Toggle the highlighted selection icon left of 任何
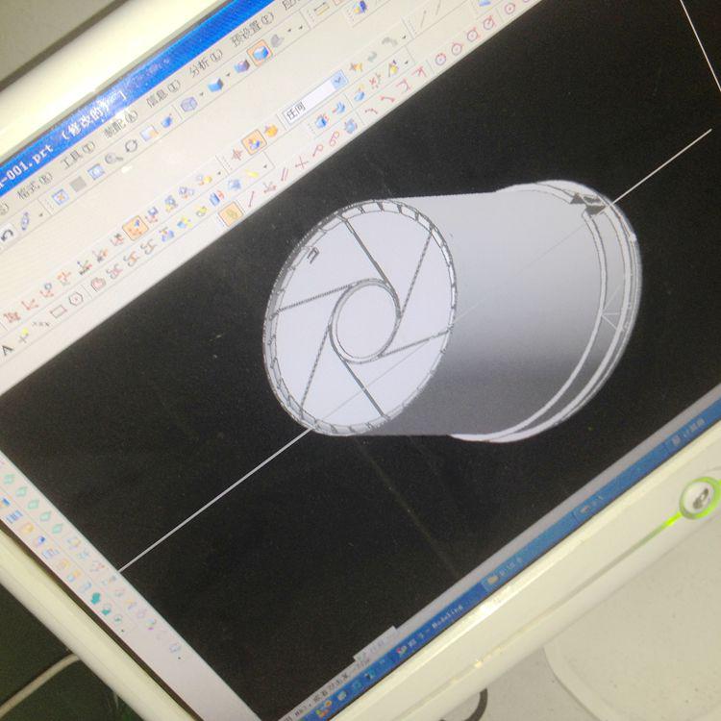The image size is (721, 721). tap(253, 142)
